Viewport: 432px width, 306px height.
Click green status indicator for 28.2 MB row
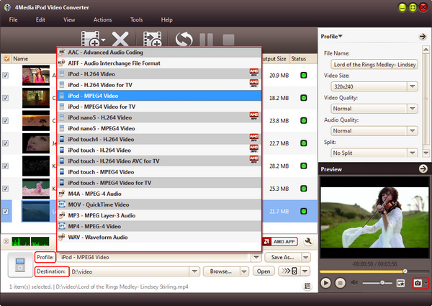(x=303, y=166)
